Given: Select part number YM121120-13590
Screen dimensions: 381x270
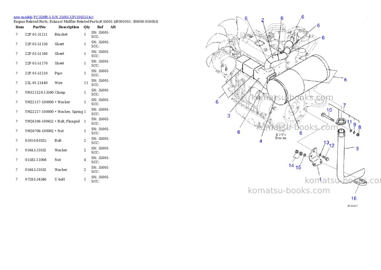Looking at the screenshot, I should coord(39,92).
